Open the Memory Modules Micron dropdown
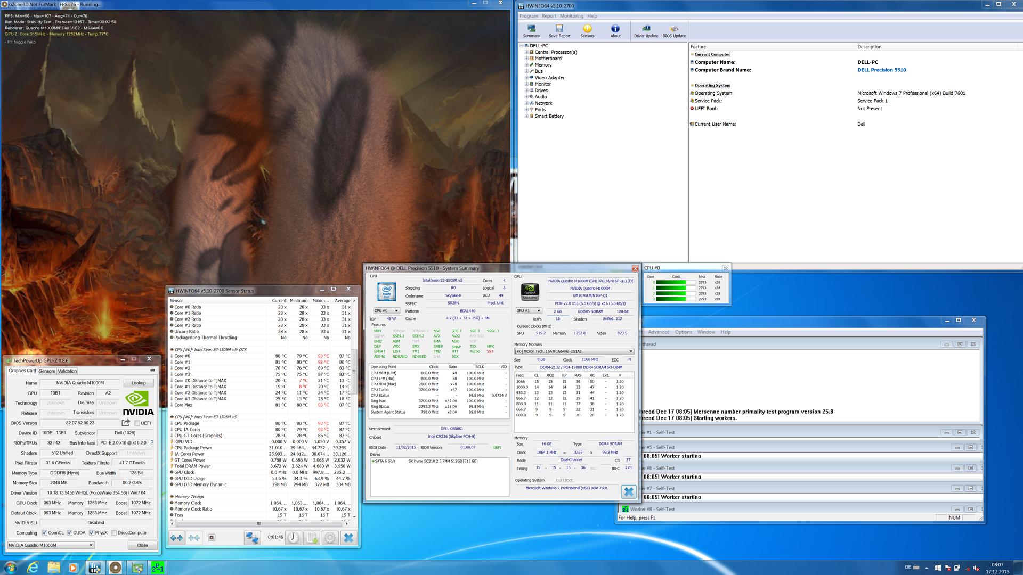This screenshot has height=575, width=1023. [574, 351]
